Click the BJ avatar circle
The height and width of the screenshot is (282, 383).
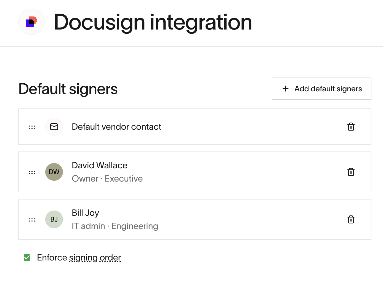coord(54,219)
